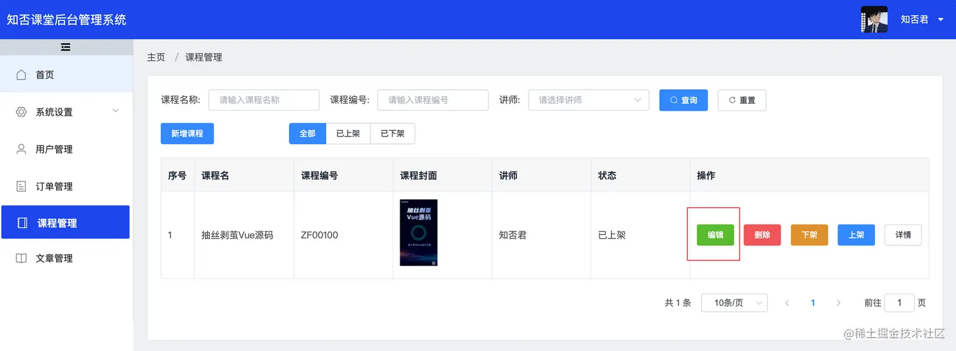
Task: Select page 1 in pagination
Action: pyautogui.click(x=813, y=303)
